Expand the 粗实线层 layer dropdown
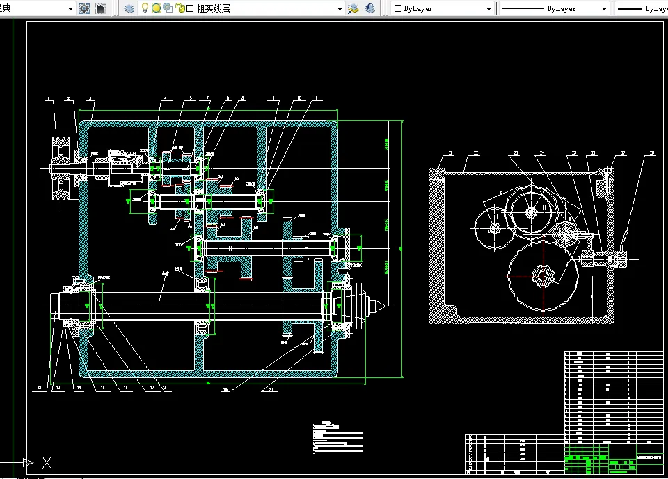Viewport: 668px width, 479px height. tap(340, 8)
